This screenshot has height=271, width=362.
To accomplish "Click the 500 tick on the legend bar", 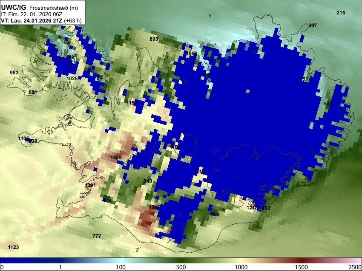I will click(x=181, y=267).
